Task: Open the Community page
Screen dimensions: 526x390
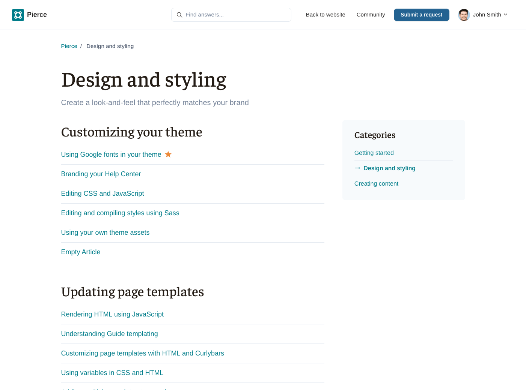Action: click(371, 15)
